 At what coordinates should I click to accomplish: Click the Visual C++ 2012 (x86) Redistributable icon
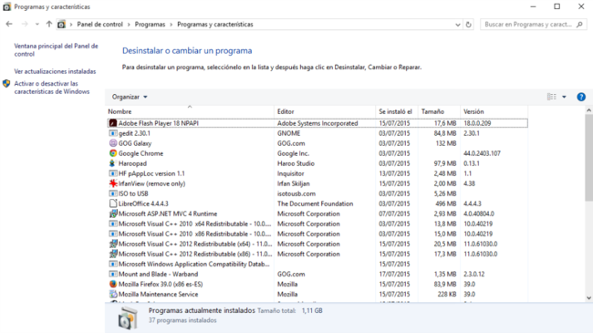click(113, 254)
